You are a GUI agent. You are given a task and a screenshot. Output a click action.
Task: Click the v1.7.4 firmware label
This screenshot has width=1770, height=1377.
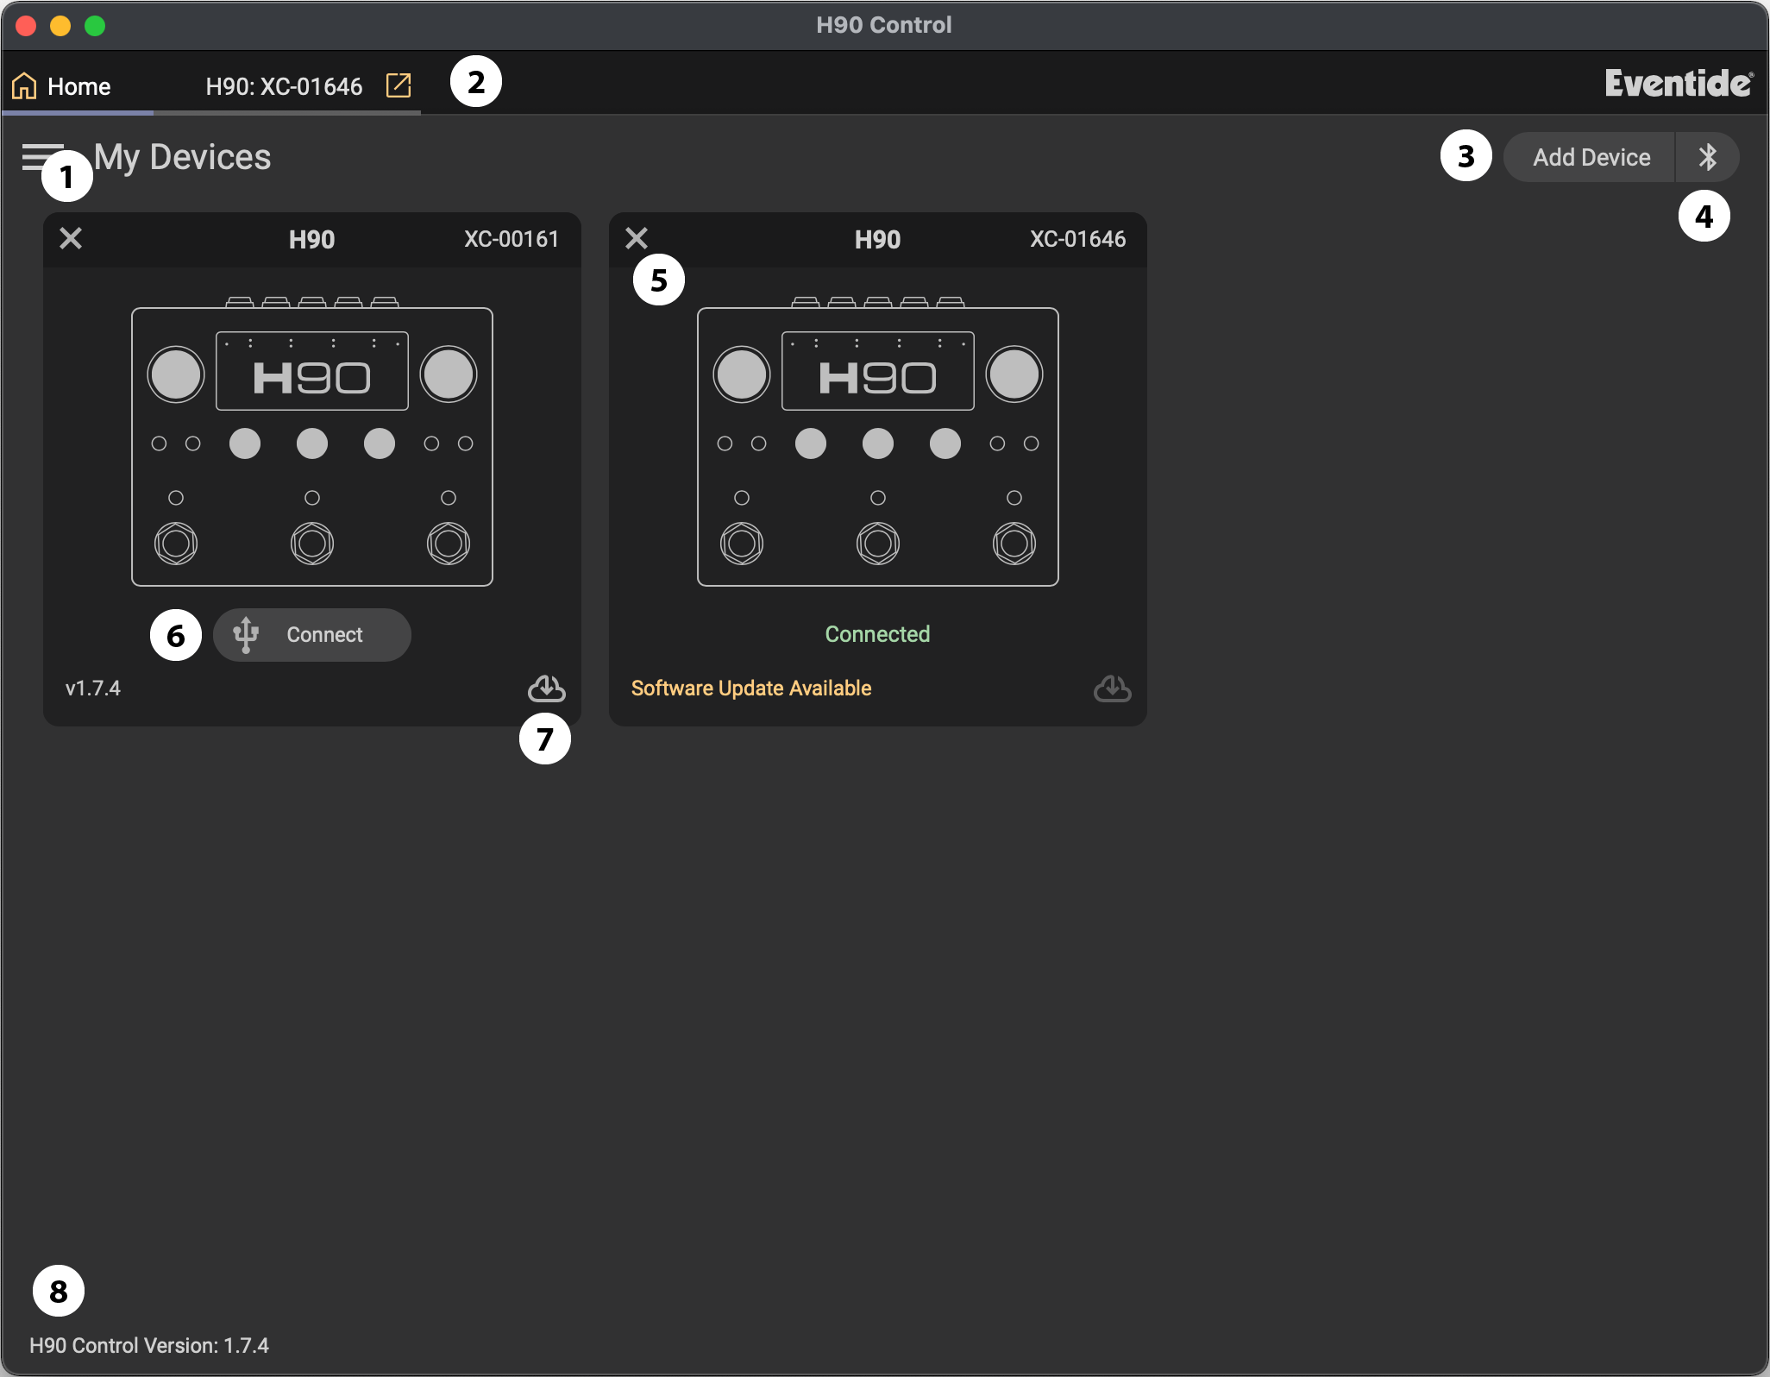pos(93,688)
